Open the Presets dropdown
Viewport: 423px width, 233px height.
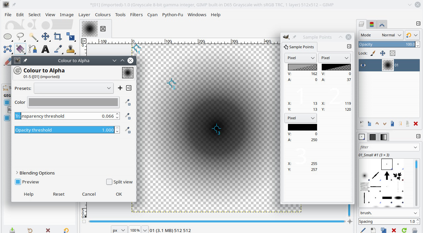[x=73, y=88]
